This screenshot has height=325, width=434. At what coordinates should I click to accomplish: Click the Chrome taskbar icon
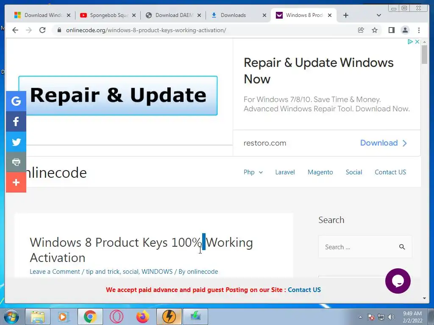click(90, 317)
